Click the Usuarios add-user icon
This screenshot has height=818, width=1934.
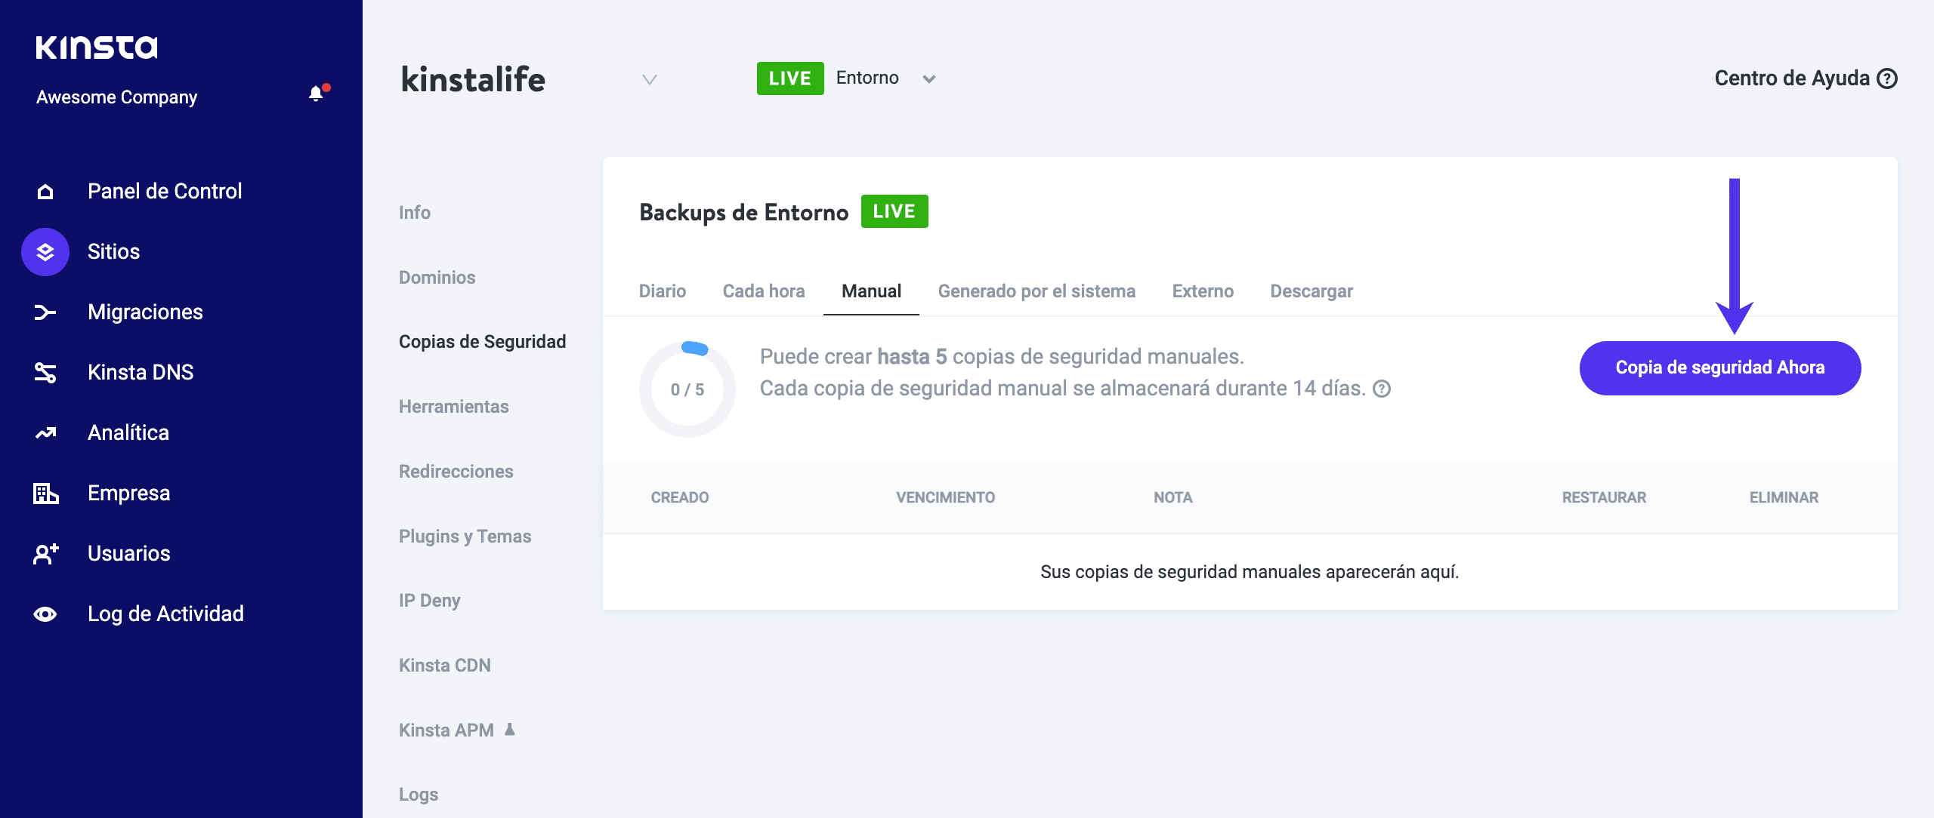tap(45, 554)
